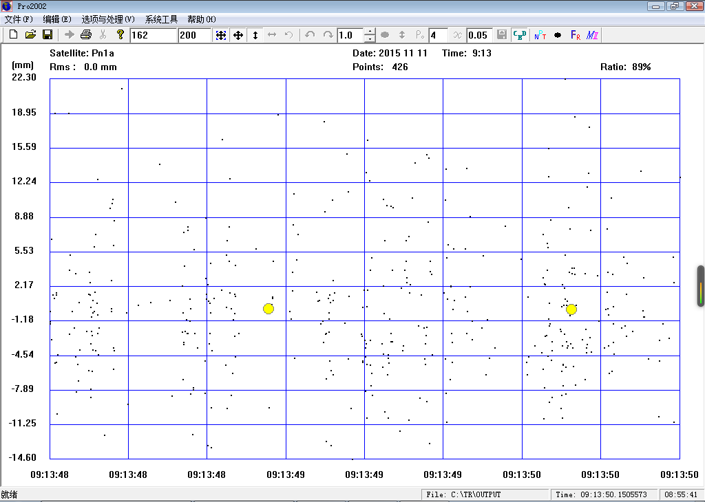Click the redo curved arrow icon
Viewport: 705px width, 502px height.
pos(328,35)
